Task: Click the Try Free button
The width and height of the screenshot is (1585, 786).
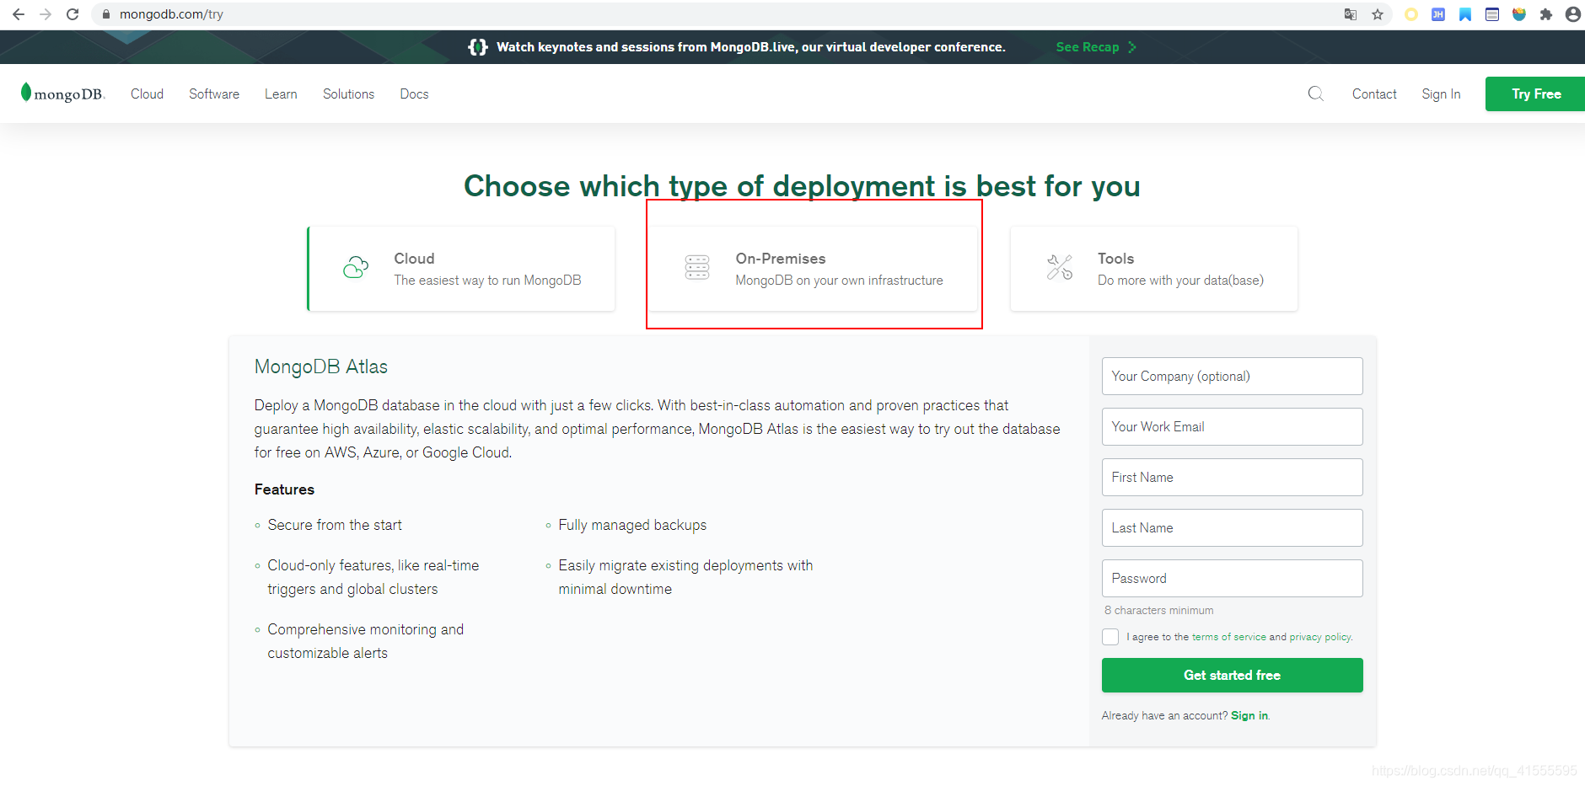Action: [1535, 94]
